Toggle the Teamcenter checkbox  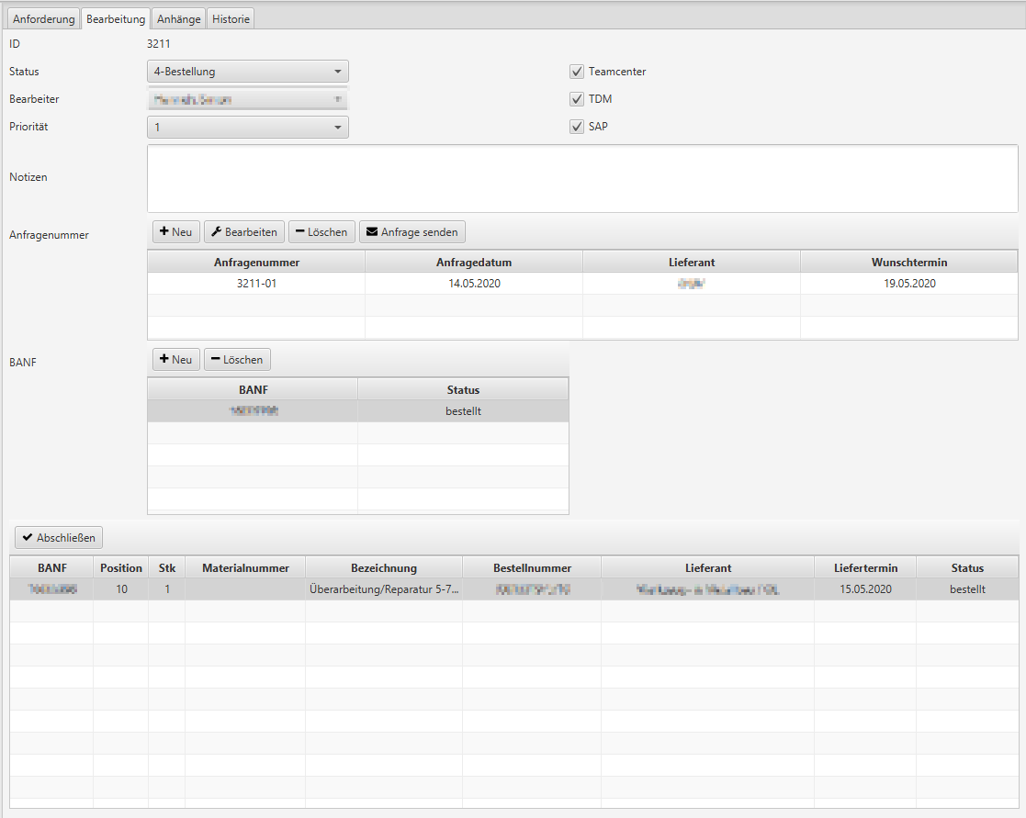(577, 72)
